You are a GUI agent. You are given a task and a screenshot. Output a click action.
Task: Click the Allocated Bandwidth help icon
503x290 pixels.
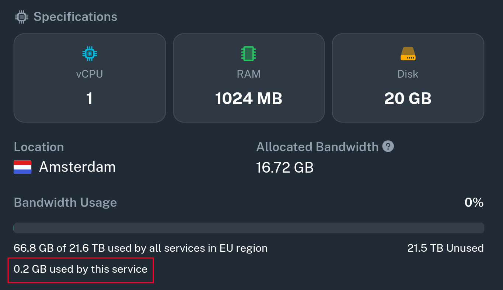[388, 146]
